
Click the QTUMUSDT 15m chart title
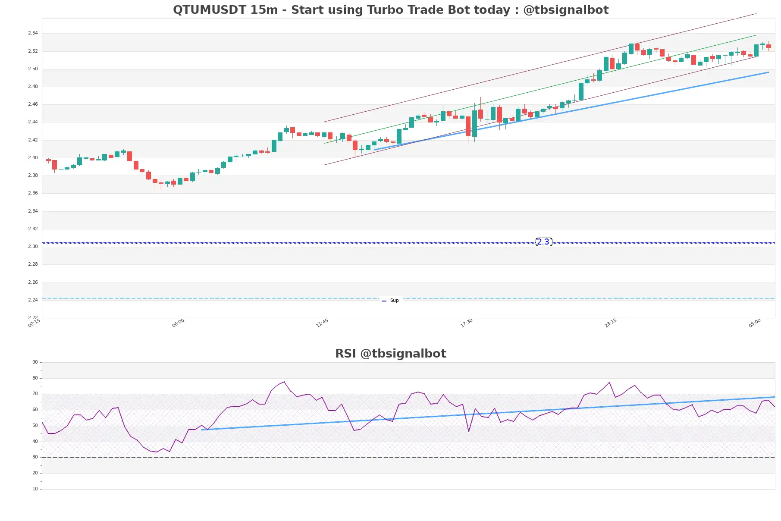(x=391, y=10)
